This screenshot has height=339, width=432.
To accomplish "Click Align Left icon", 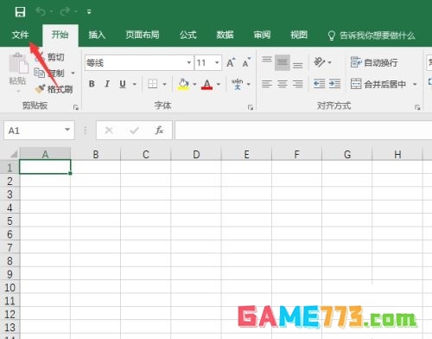I will tap(267, 84).
